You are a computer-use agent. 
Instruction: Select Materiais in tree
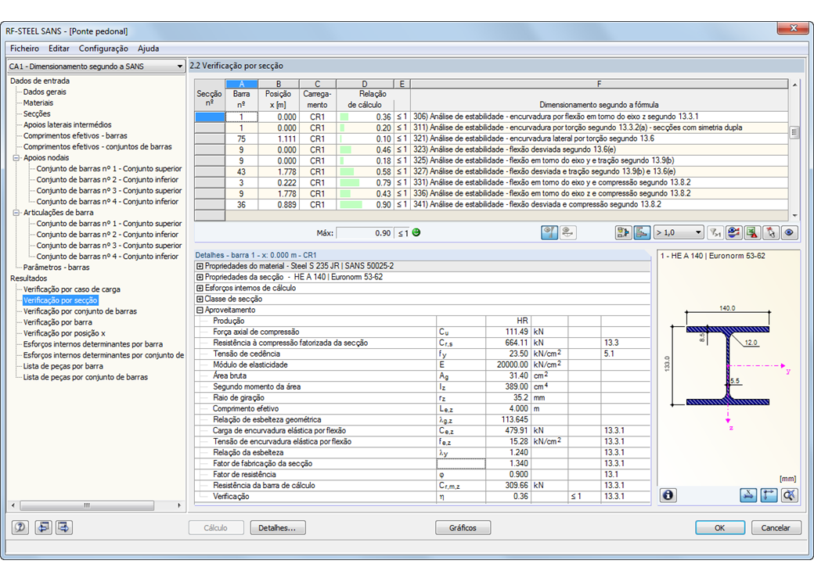click(38, 102)
